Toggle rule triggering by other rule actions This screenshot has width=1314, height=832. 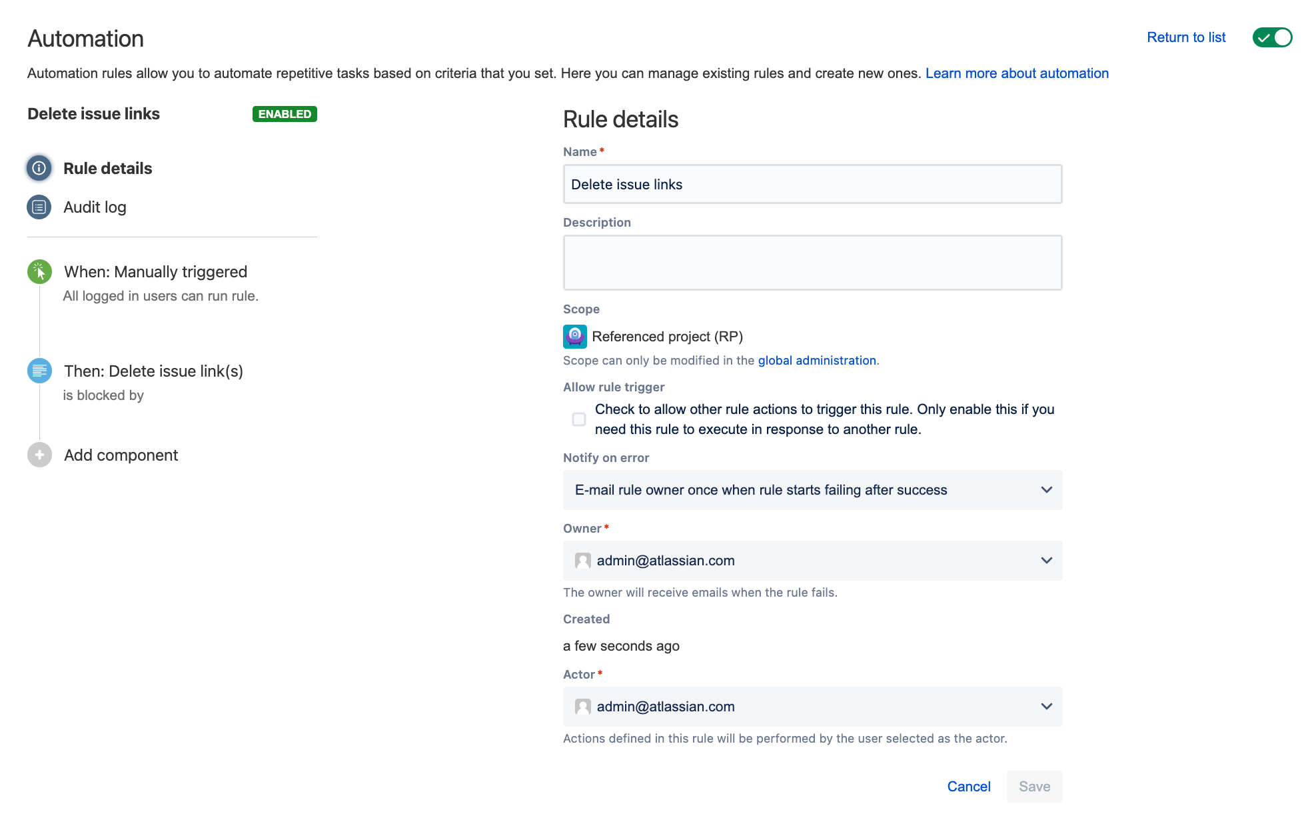pos(578,419)
